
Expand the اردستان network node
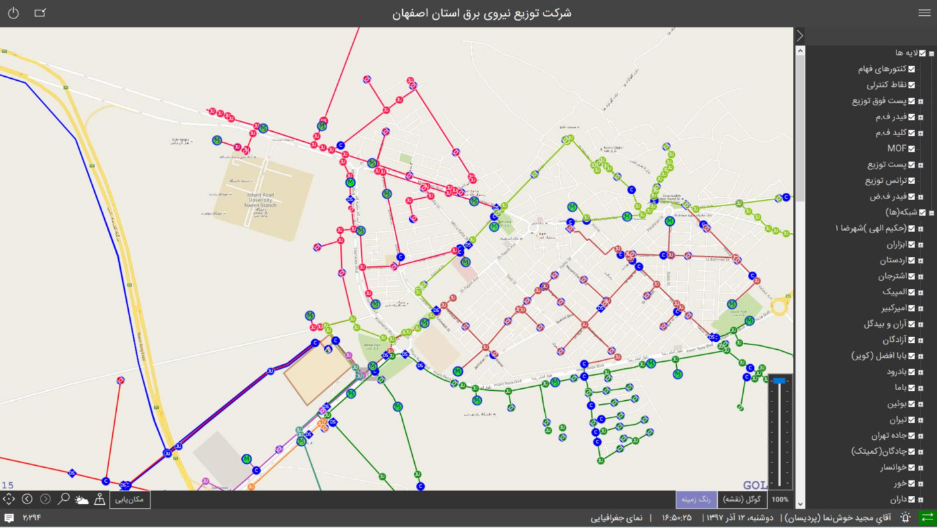pyautogui.click(x=920, y=261)
